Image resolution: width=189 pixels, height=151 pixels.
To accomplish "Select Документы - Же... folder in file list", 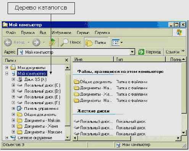I will [x=93, y=94].
